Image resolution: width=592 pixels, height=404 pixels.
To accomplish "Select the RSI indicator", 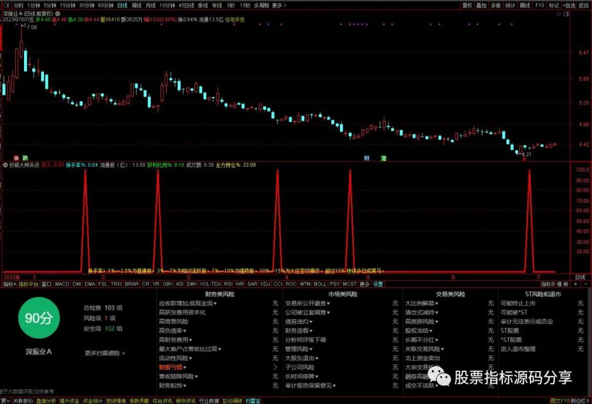I will pyautogui.click(x=228, y=284).
